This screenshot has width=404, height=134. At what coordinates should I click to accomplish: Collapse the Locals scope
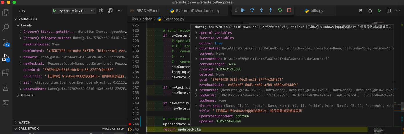tap(18, 25)
